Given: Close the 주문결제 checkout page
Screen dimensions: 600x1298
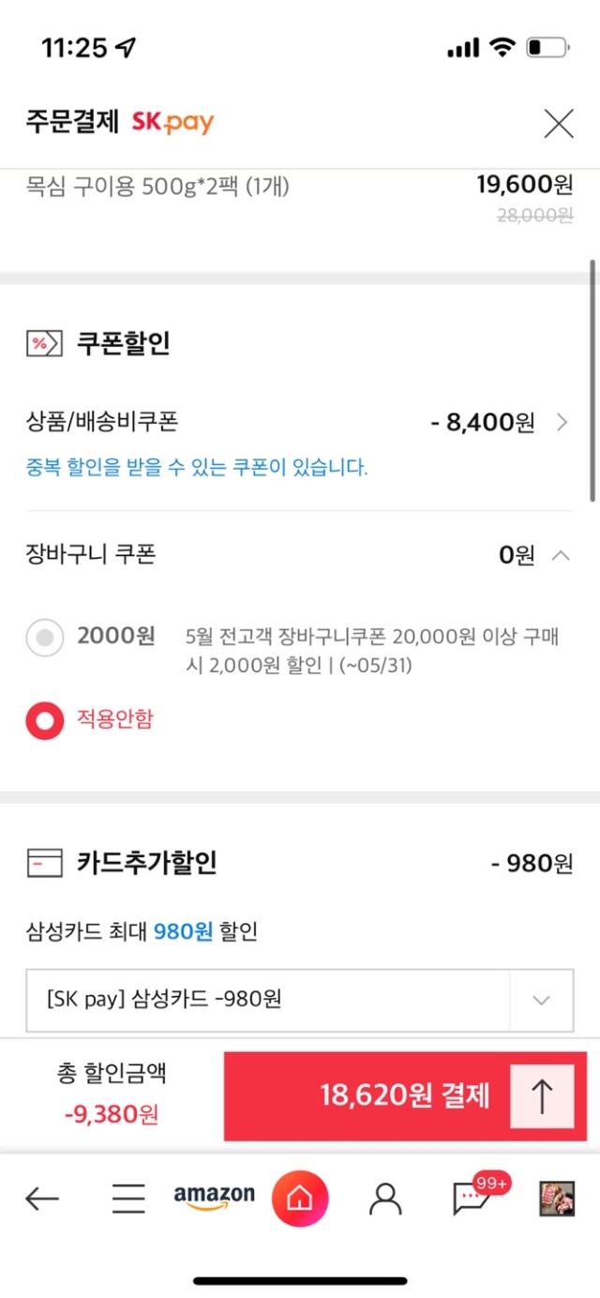Looking at the screenshot, I should click(x=559, y=123).
